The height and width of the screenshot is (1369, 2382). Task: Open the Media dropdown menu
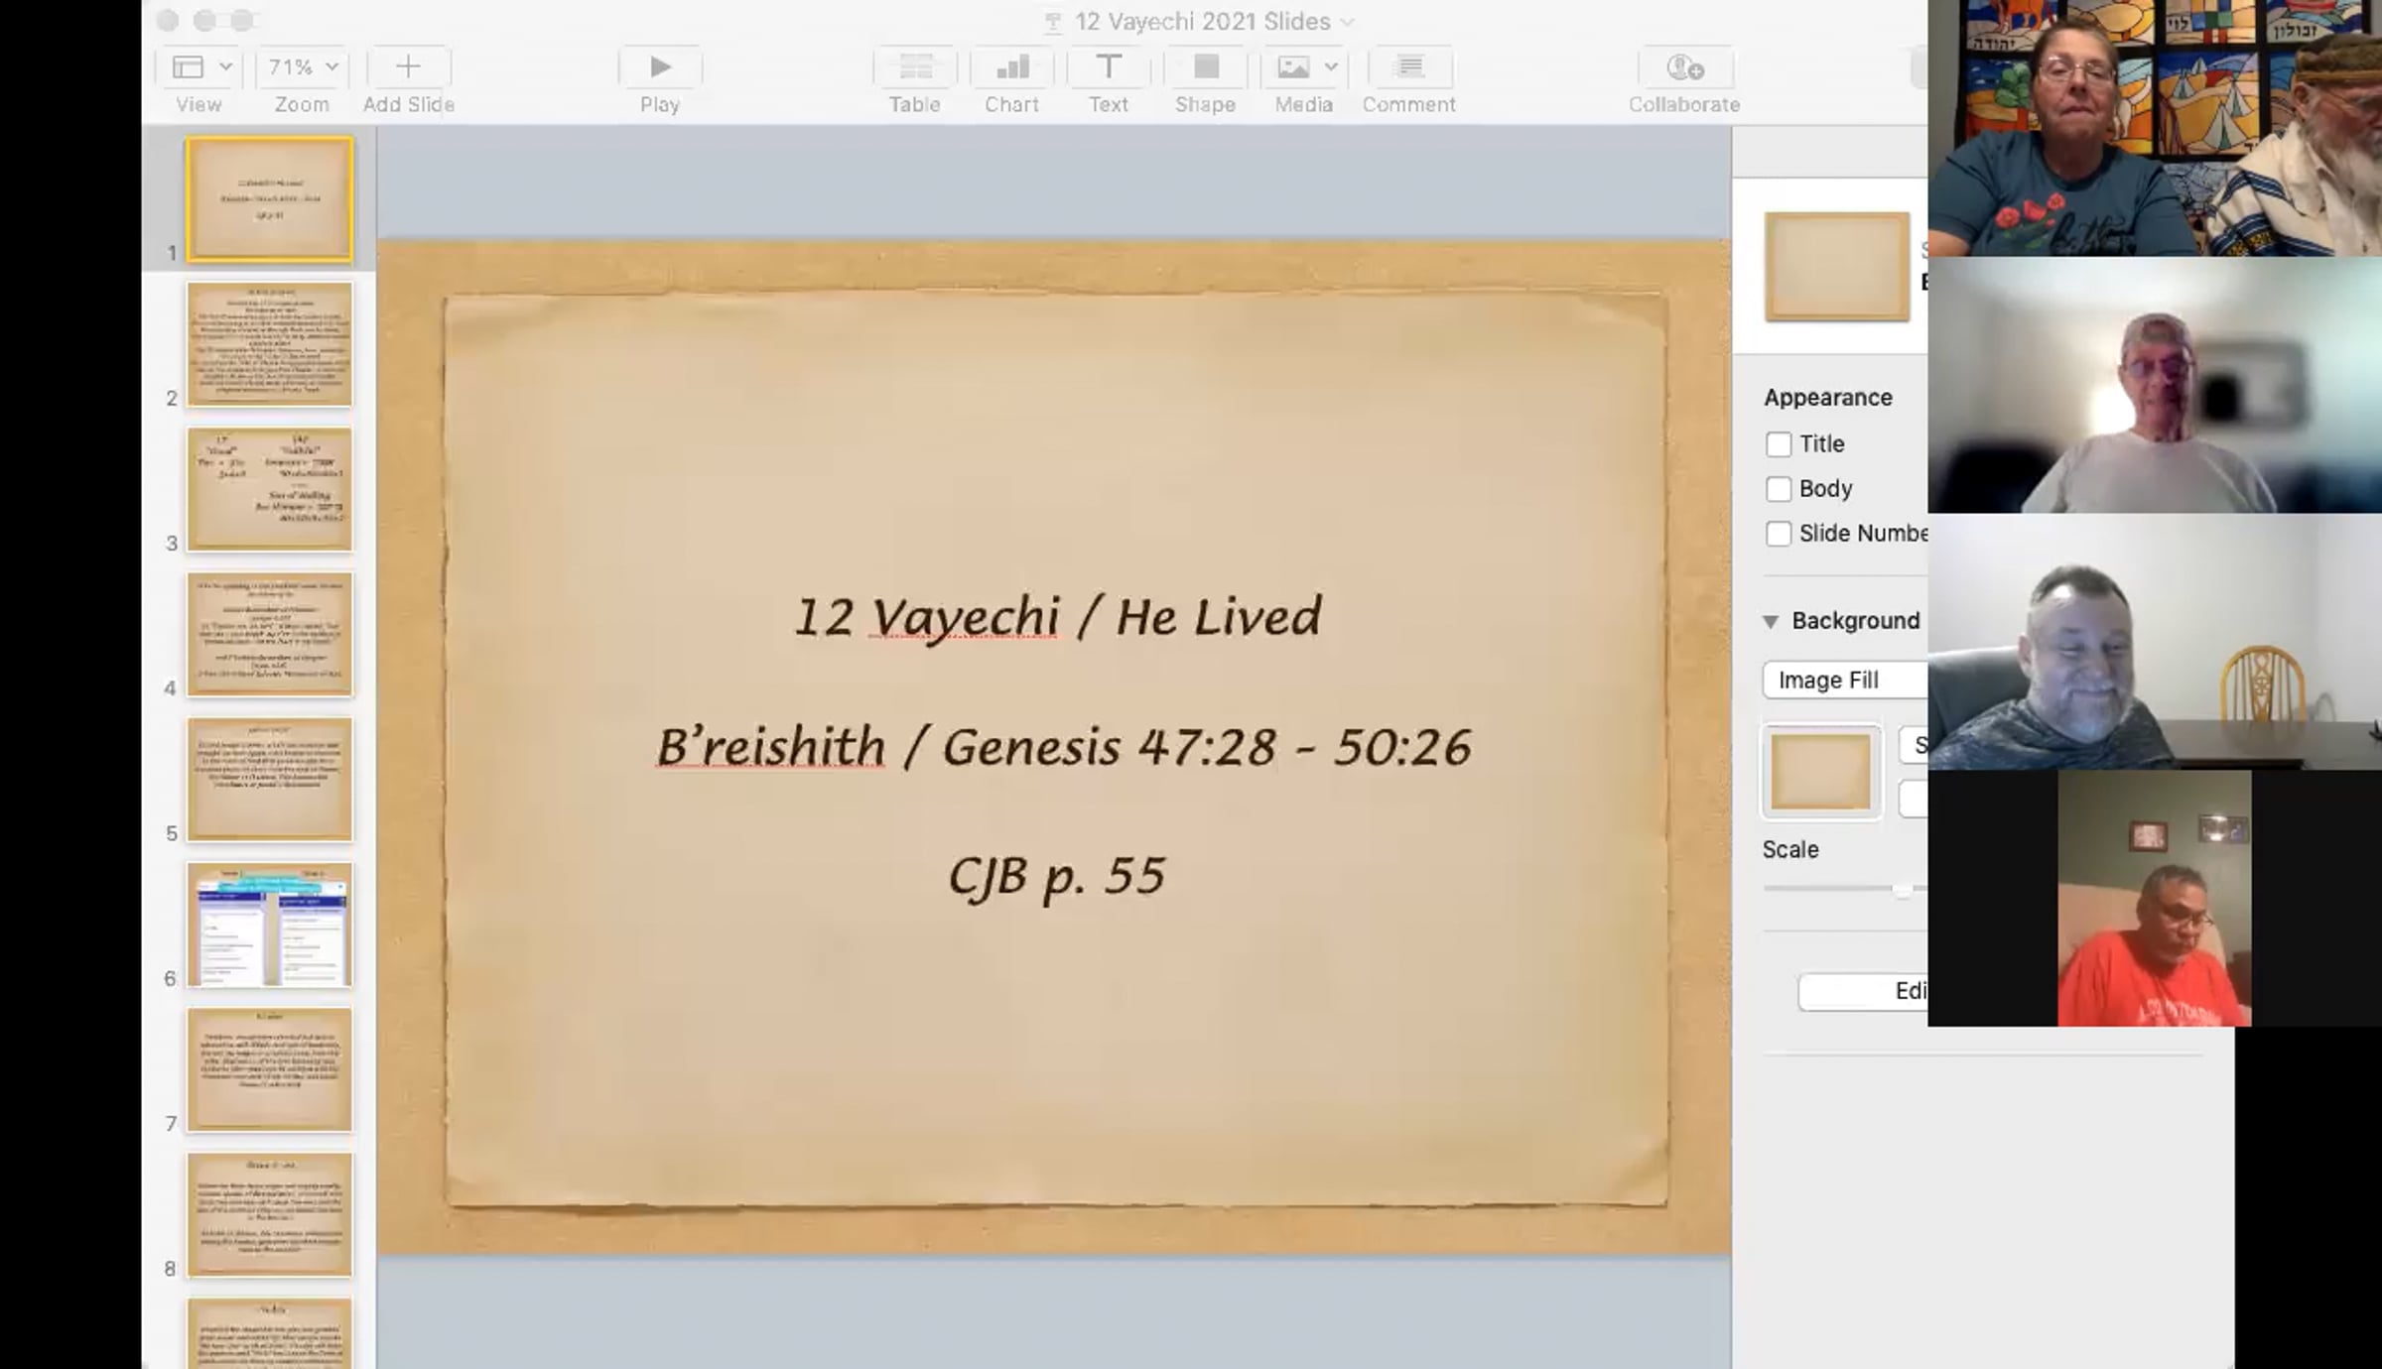tap(1304, 67)
